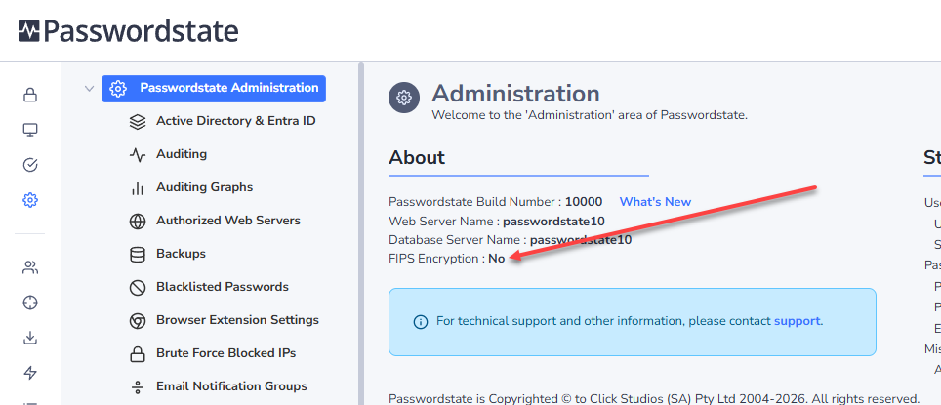Select Passwordstate Administration tree item

(214, 88)
